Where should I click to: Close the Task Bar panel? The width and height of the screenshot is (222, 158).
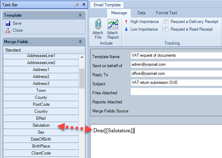click(x=84, y=5)
